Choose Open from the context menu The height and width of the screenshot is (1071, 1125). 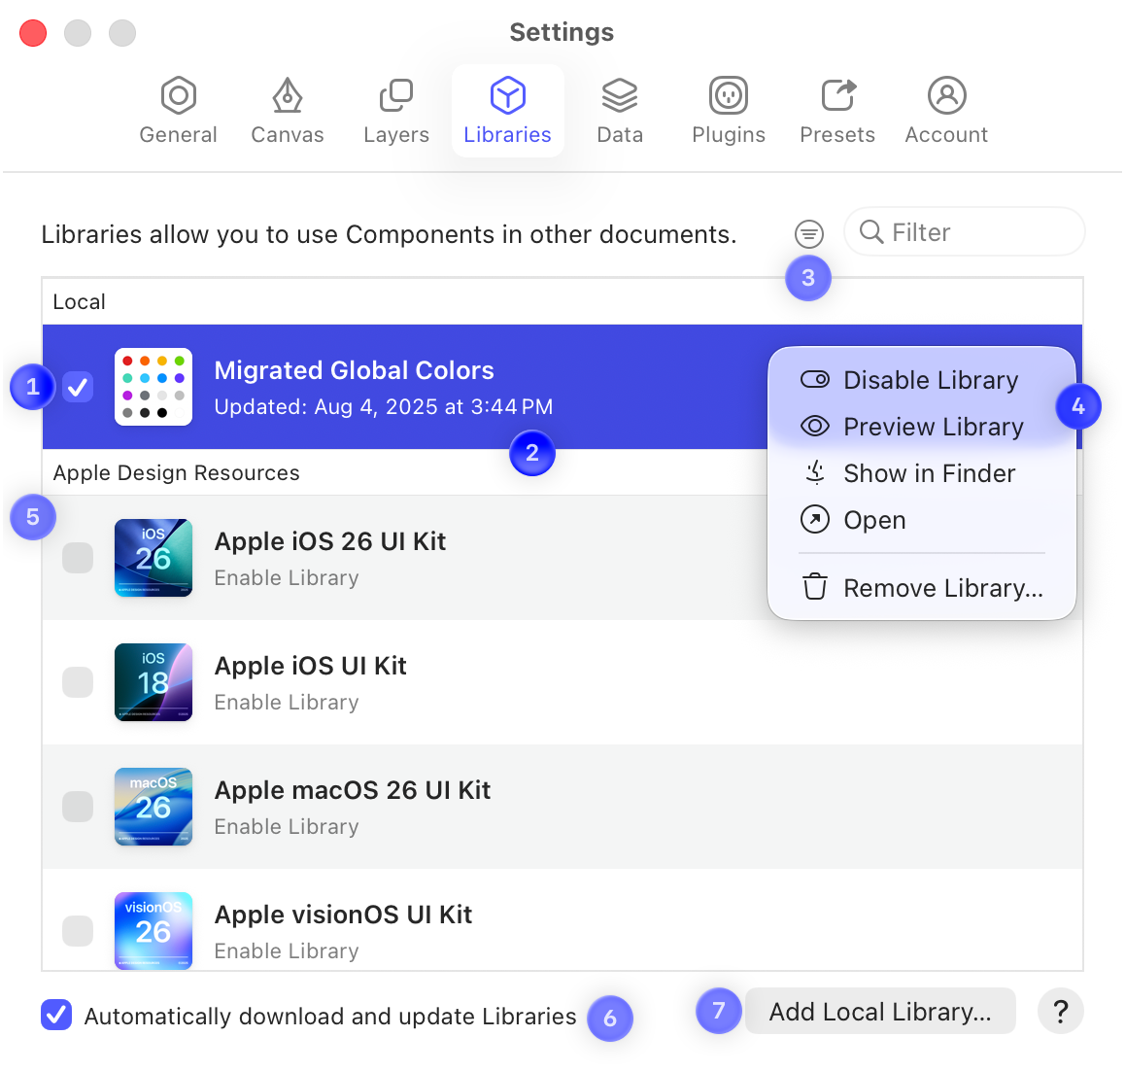tap(921, 520)
